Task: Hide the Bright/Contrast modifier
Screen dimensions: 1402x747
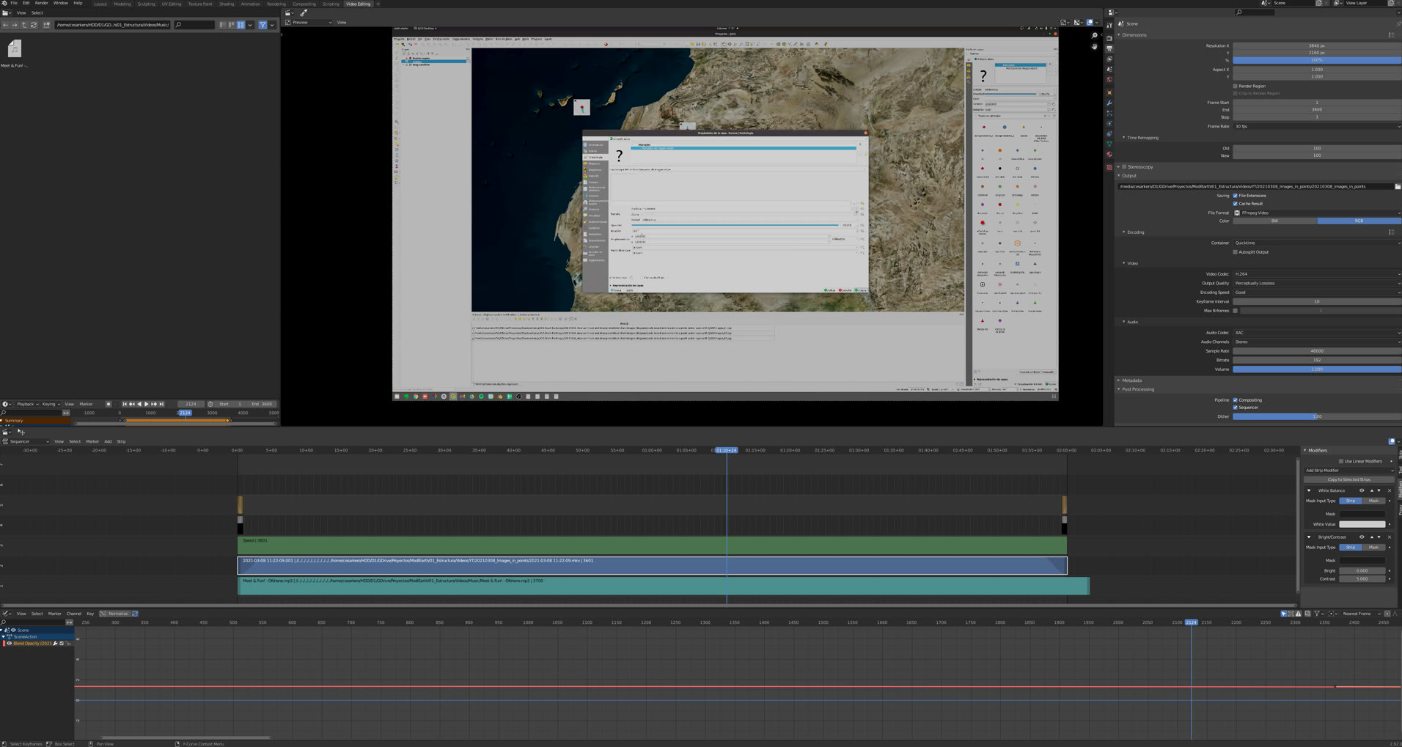Action: [x=1362, y=537]
